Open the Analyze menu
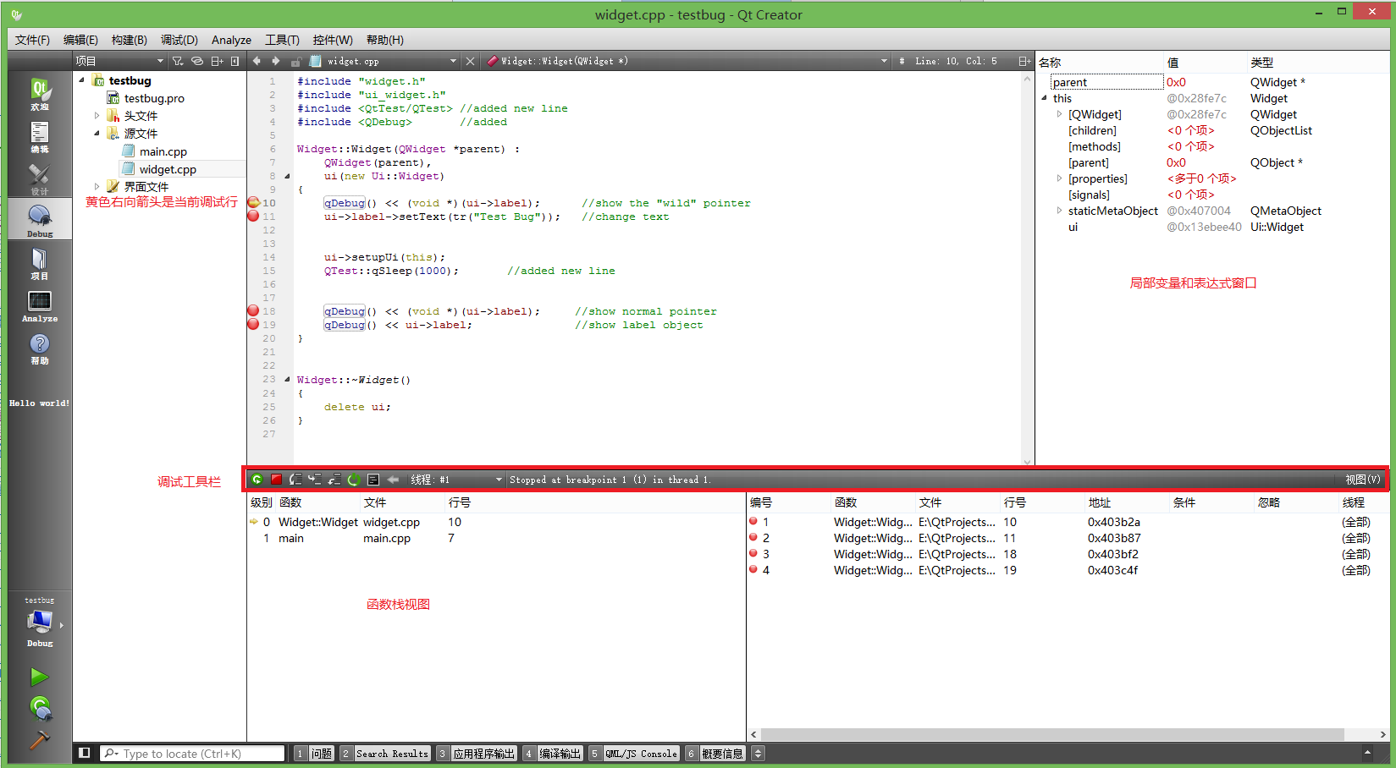Screen dimensions: 1396x768 pyautogui.click(x=231, y=40)
